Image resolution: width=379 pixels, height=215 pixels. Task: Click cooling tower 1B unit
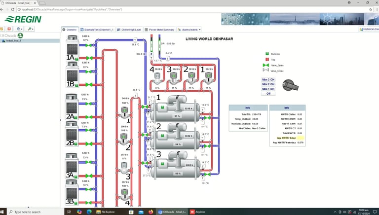[72, 74]
